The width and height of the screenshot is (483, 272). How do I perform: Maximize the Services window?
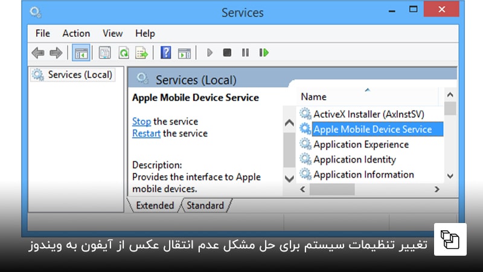tap(413, 9)
